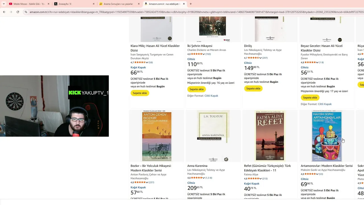This screenshot has width=364, height=205.
Task: Switch to the Melek Mosso YouTube tab
Action: point(27,4)
